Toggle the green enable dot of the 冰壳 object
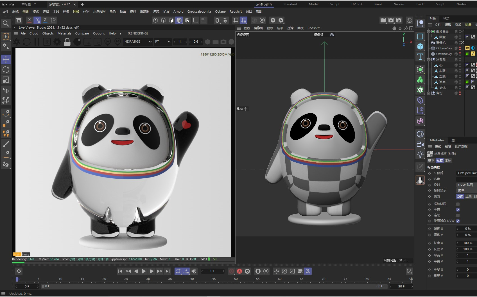 [x=467, y=82]
